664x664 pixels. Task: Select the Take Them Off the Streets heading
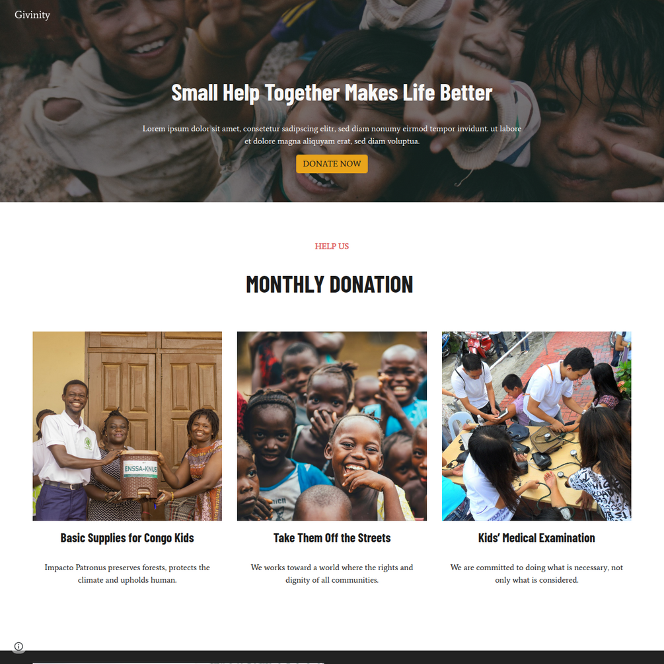click(332, 538)
